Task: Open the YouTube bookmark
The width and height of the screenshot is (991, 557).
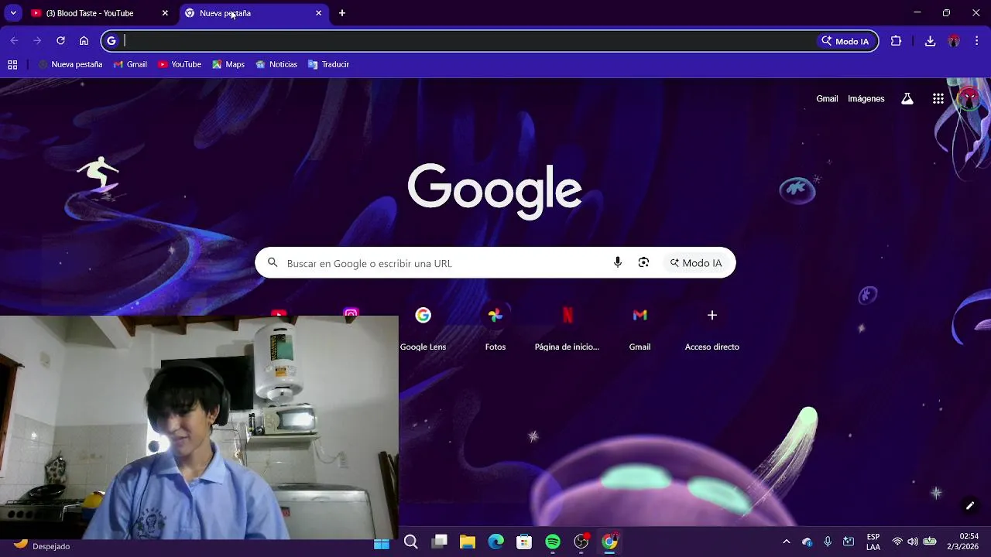Action: pos(180,65)
